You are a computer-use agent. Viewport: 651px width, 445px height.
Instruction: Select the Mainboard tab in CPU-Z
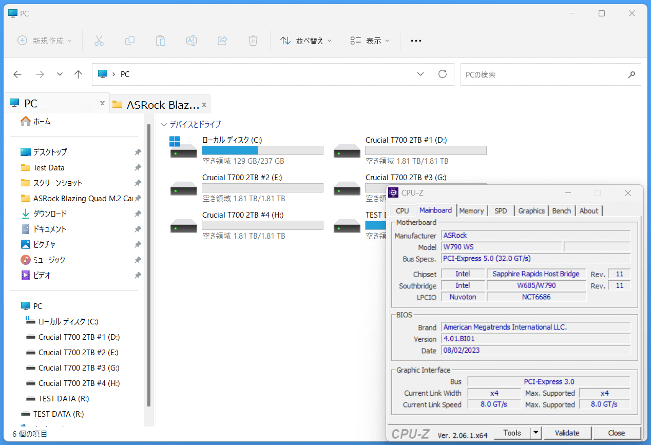[435, 210]
